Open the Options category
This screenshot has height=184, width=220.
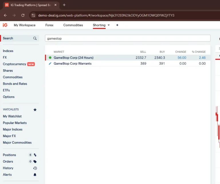[x=9, y=97]
